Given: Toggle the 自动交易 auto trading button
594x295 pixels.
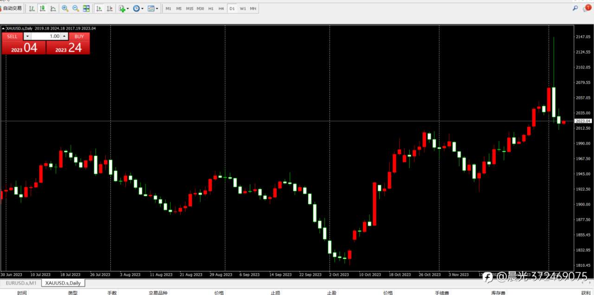Looking at the screenshot, I should pos(11,8).
